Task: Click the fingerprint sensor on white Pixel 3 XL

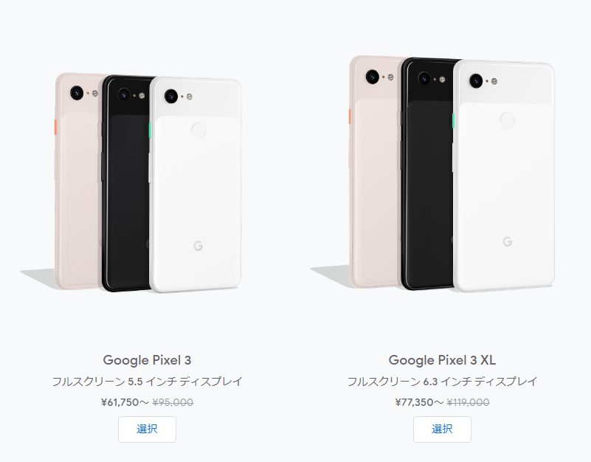Action: [x=508, y=120]
